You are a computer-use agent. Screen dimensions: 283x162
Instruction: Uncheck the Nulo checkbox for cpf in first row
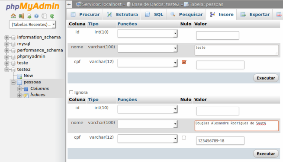184,62
